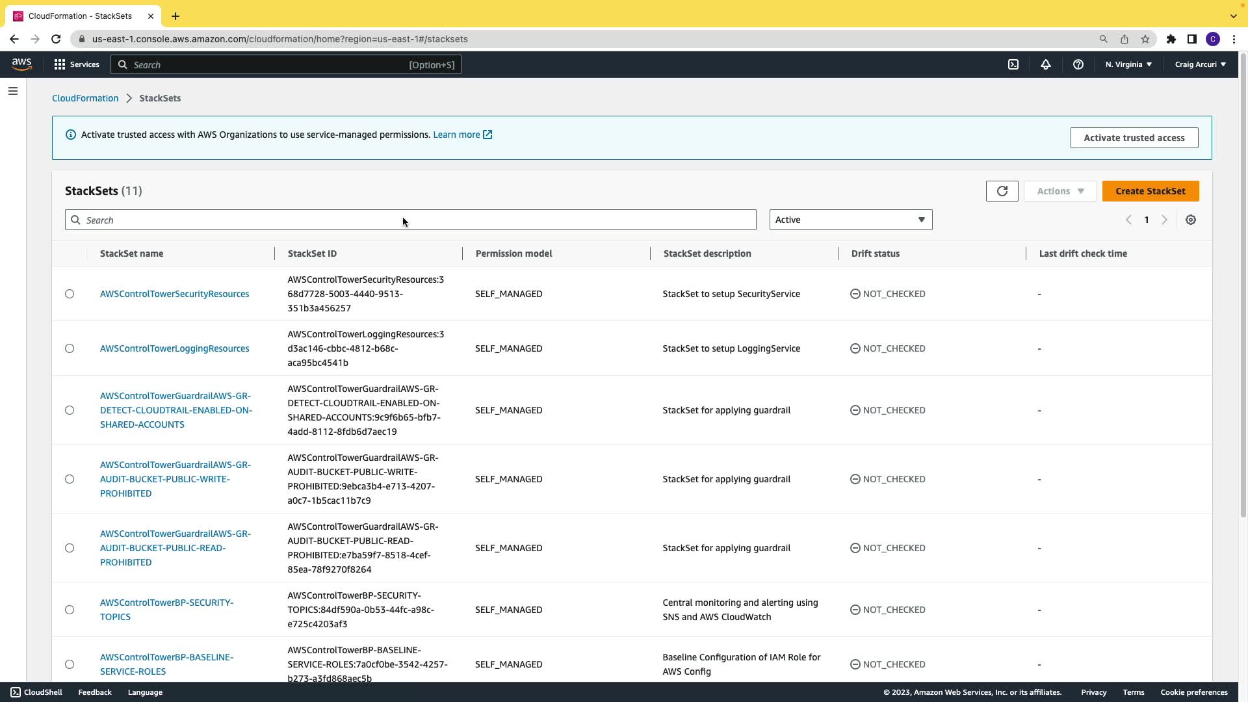Sort by the StackSet name column header

click(132, 253)
